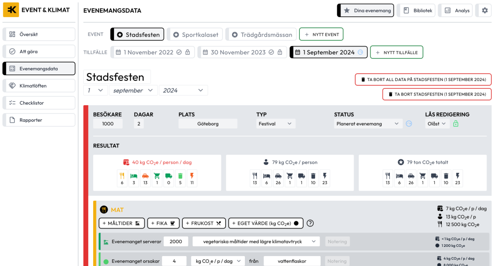Screen dimensions: 499x266
Task: Click the red lightning icon in results
Action: point(192,176)
